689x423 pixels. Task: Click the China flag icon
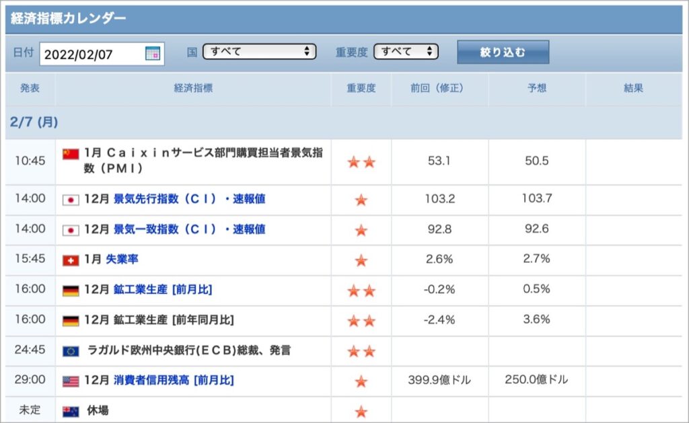[x=70, y=154]
